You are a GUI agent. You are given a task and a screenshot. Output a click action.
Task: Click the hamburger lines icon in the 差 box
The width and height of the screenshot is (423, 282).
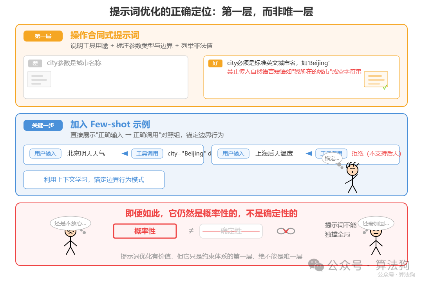pos(39,79)
